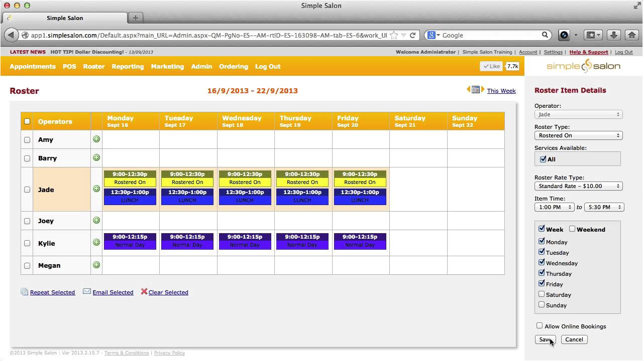Open the Roster menu

(x=94, y=66)
